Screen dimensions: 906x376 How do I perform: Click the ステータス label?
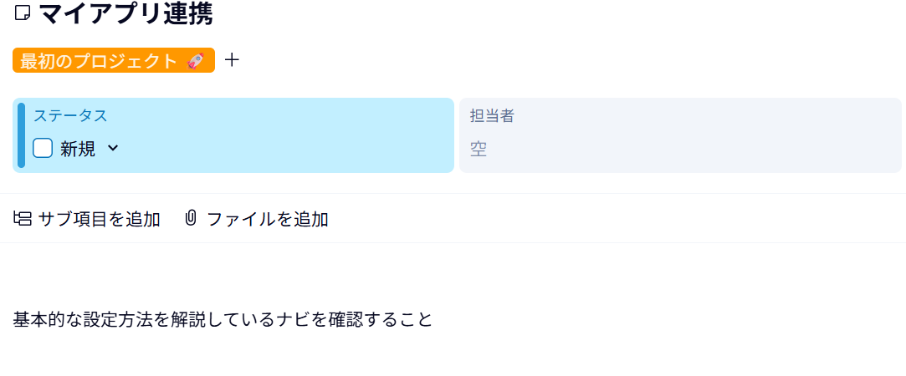click(70, 116)
